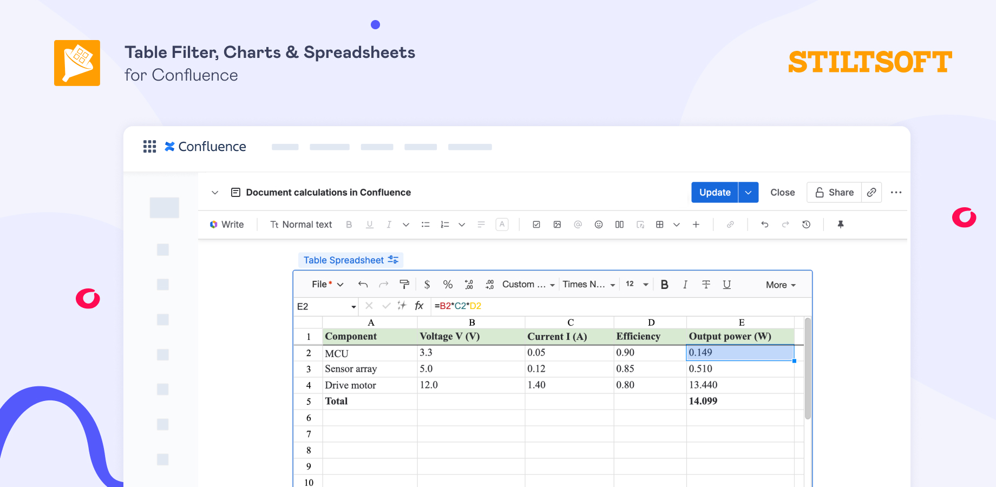Open the Update options dropdown arrow

click(x=748, y=193)
